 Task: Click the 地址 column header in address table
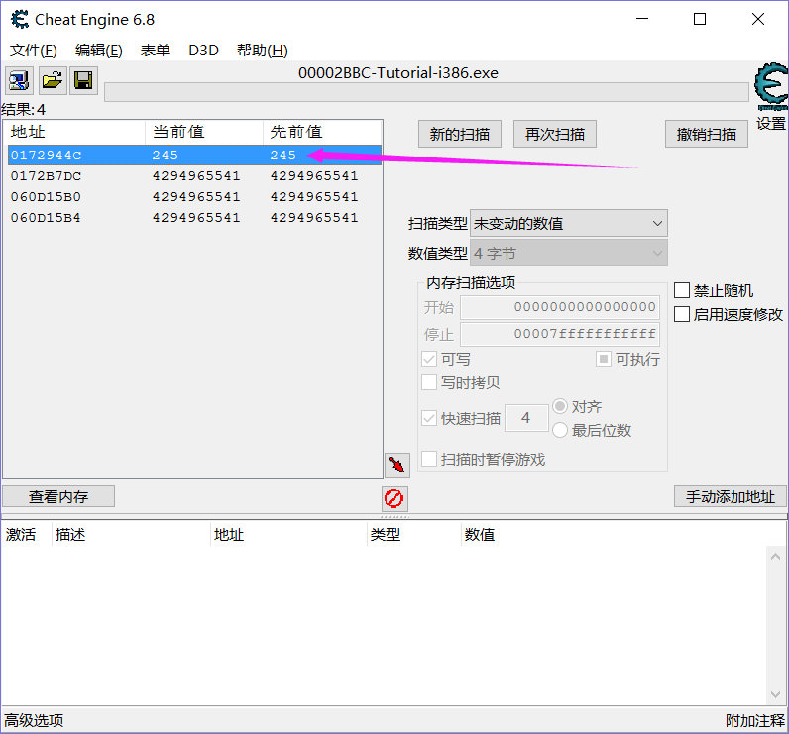pos(288,535)
